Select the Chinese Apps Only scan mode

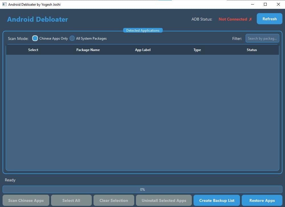click(35, 38)
